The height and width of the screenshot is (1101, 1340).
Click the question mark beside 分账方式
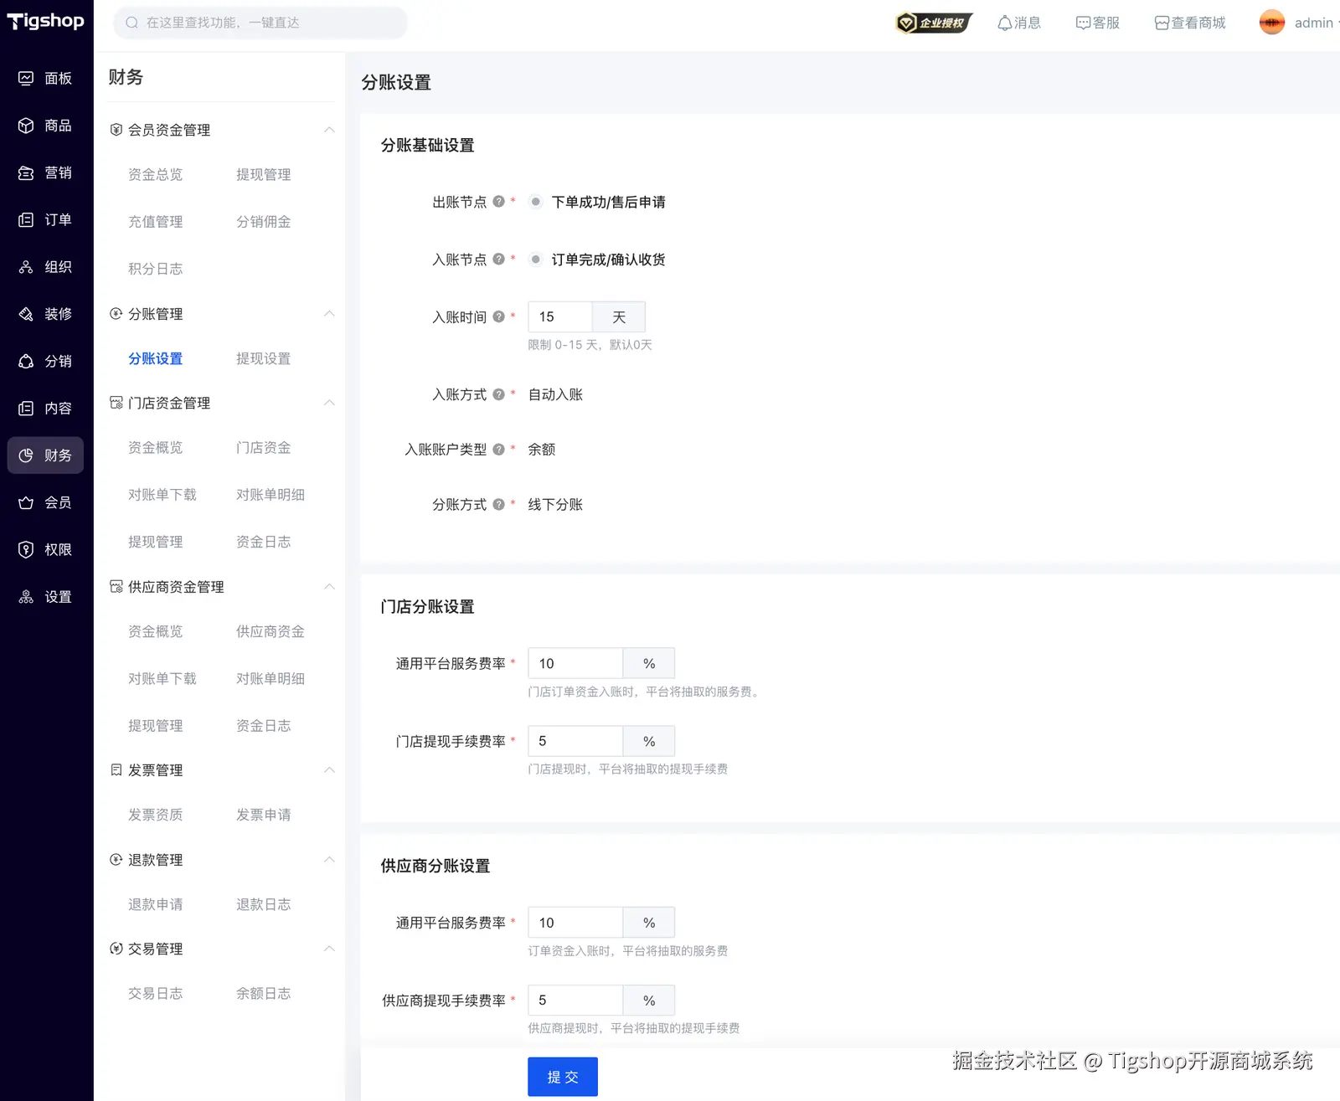(498, 505)
